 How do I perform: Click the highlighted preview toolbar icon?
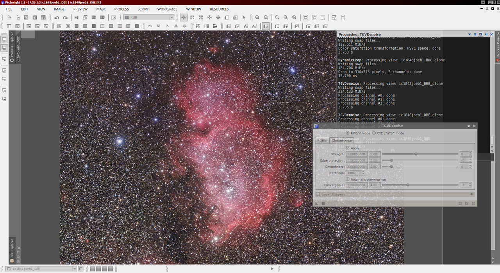pos(266,26)
